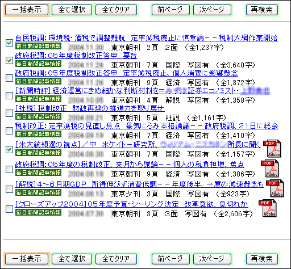291x269 pixels.
Task: Click bottom 次ページ button
Action: pos(212,259)
